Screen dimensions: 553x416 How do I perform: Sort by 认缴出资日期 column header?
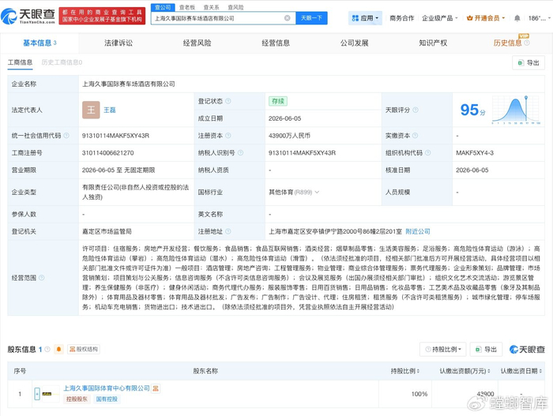coord(521,371)
